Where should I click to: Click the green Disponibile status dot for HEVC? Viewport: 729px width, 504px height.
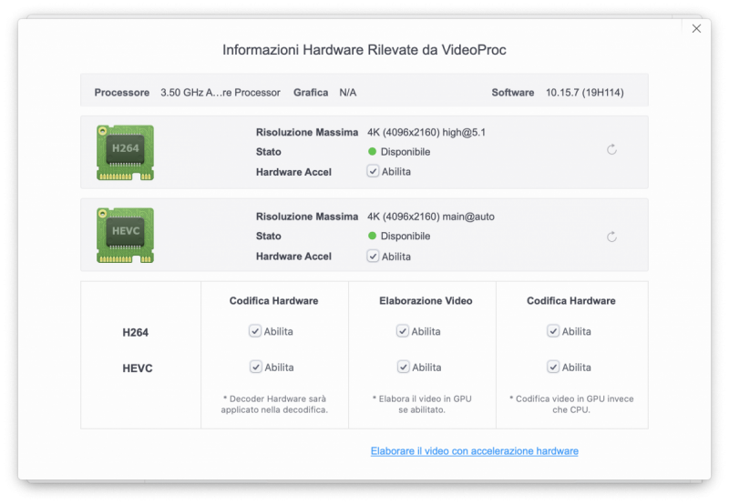click(x=372, y=236)
